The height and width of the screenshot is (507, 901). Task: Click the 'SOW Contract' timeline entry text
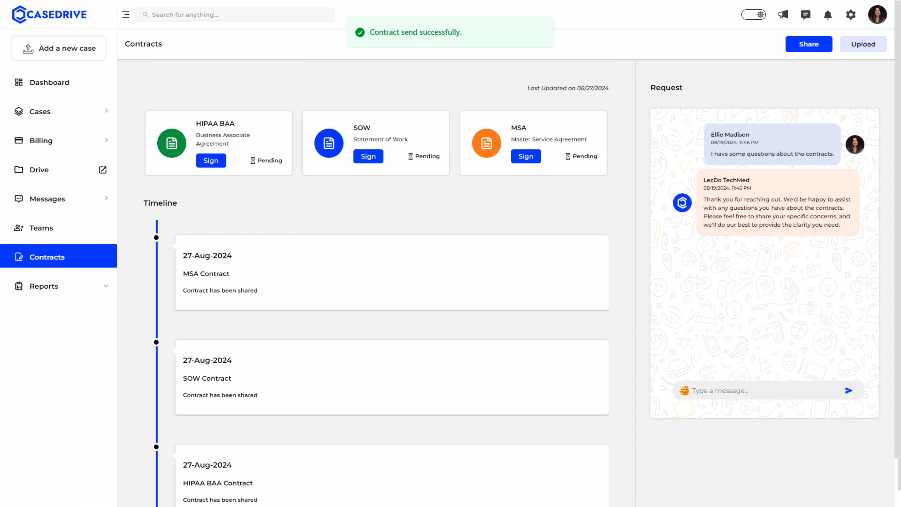[x=207, y=378]
